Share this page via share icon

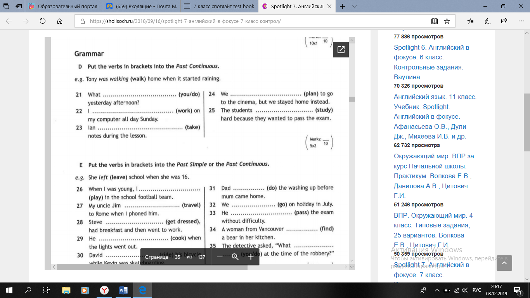pyautogui.click(x=504, y=21)
